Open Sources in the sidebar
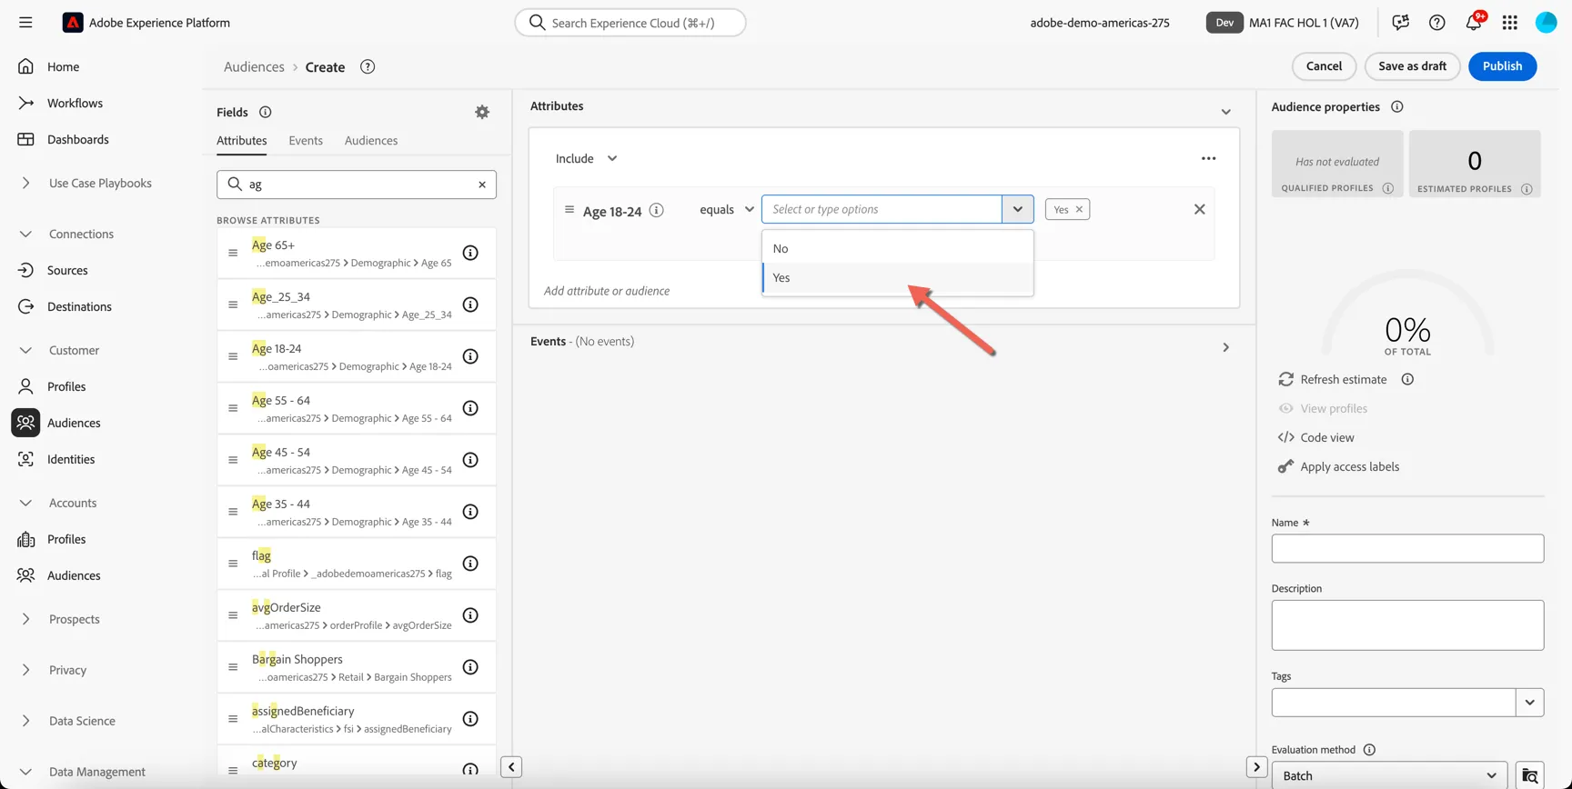The image size is (1572, 789). tap(67, 270)
